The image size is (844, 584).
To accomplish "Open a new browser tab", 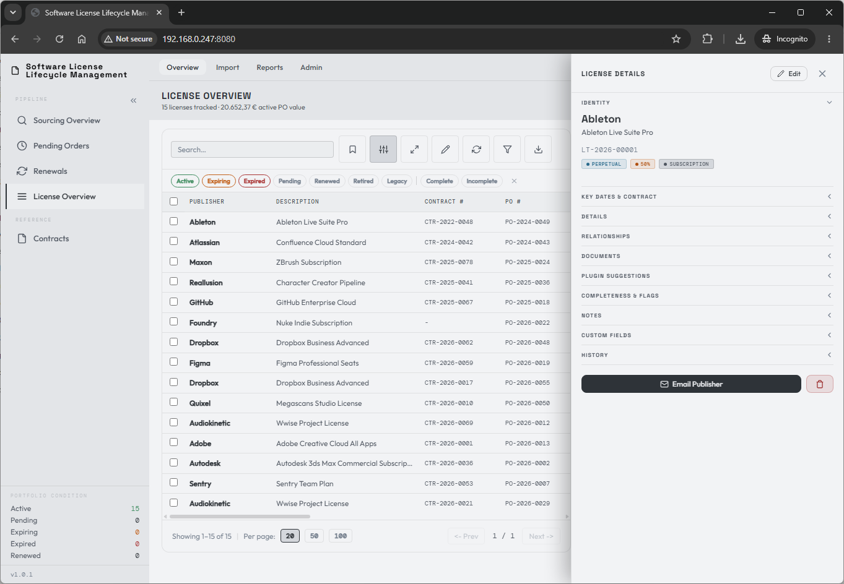I will [181, 12].
